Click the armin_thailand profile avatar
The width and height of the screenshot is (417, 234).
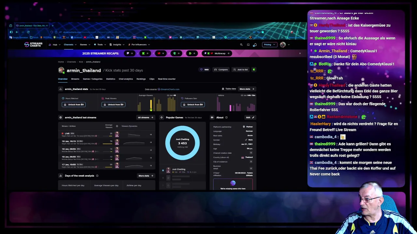click(x=61, y=70)
